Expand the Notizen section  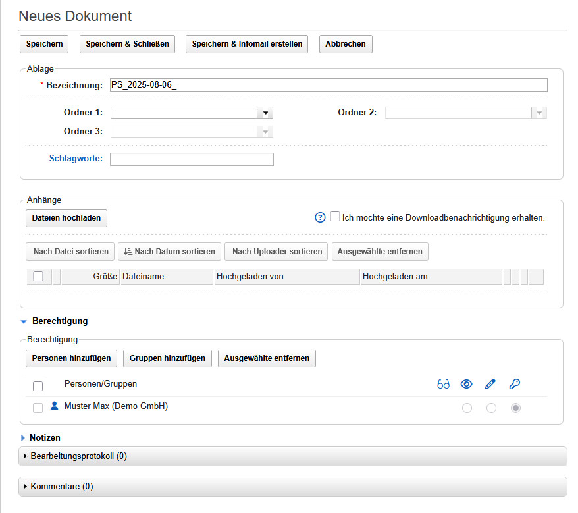click(45, 437)
